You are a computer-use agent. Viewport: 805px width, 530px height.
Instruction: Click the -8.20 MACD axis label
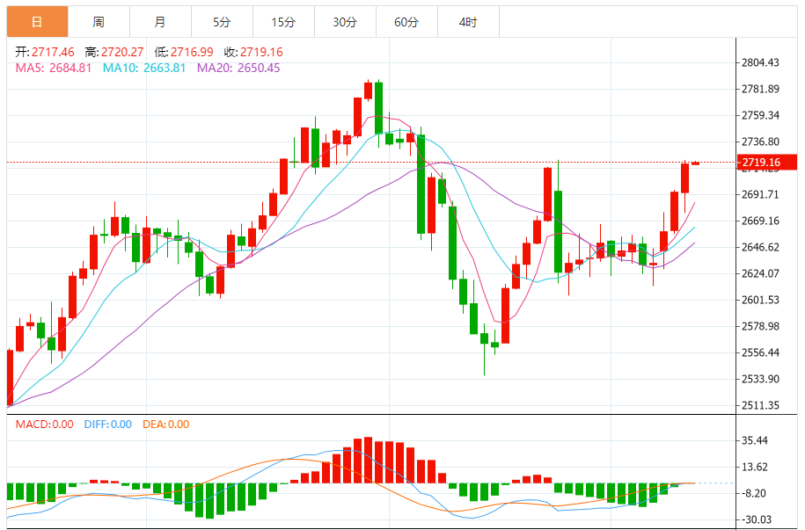tap(754, 493)
